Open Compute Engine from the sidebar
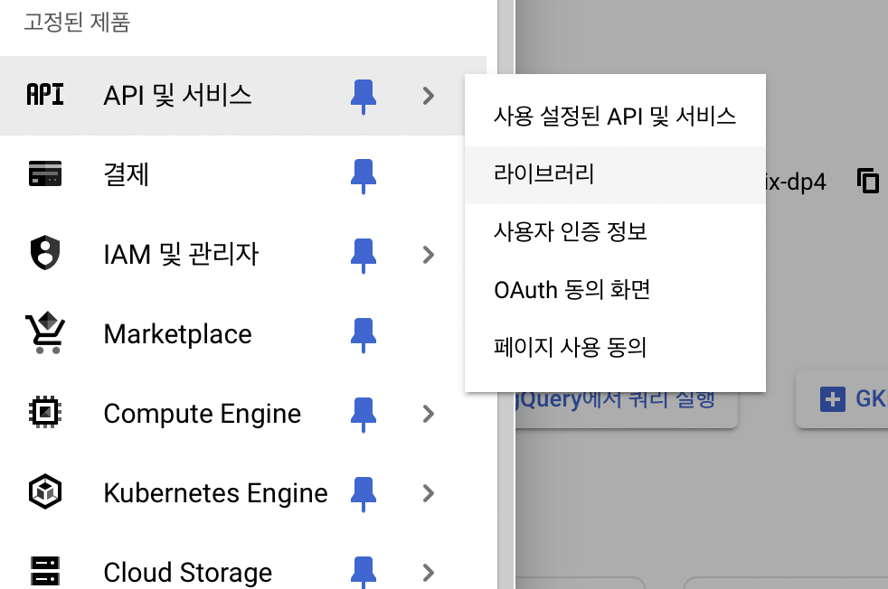The height and width of the screenshot is (589, 888). click(x=203, y=414)
